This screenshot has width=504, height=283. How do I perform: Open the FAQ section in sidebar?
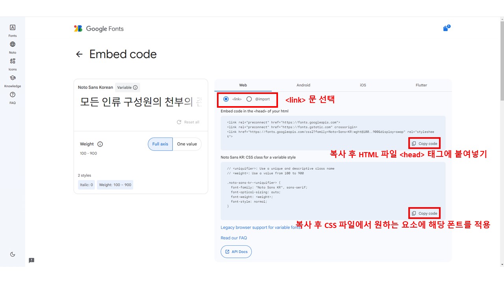tap(13, 98)
